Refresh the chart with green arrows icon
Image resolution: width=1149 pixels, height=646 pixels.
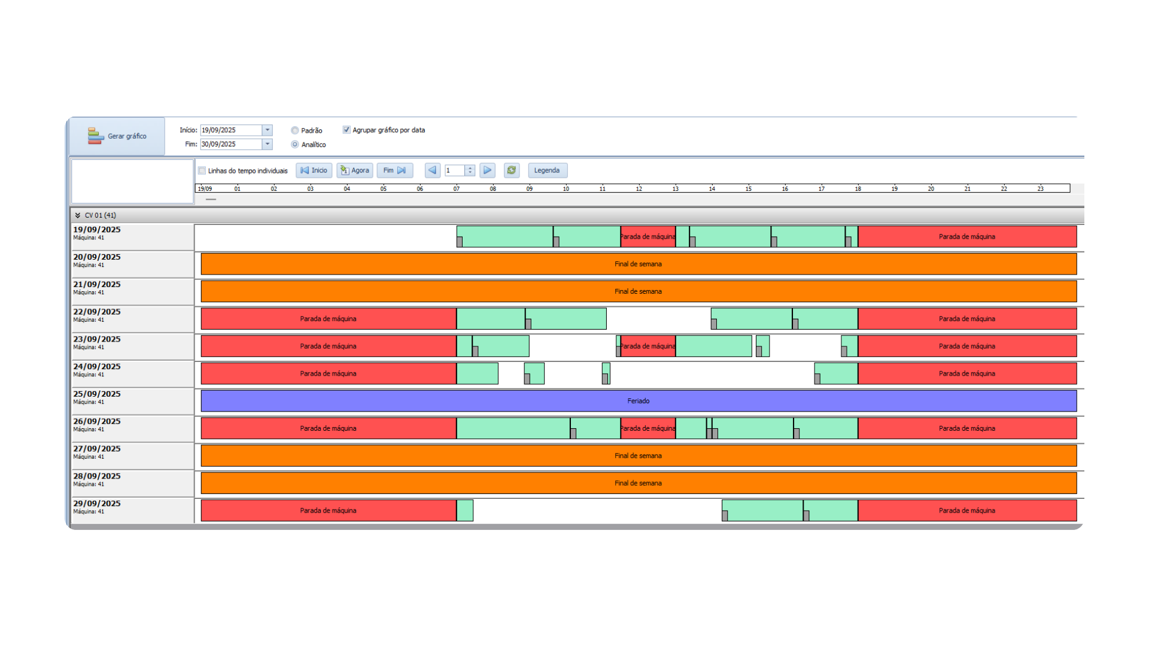(511, 170)
